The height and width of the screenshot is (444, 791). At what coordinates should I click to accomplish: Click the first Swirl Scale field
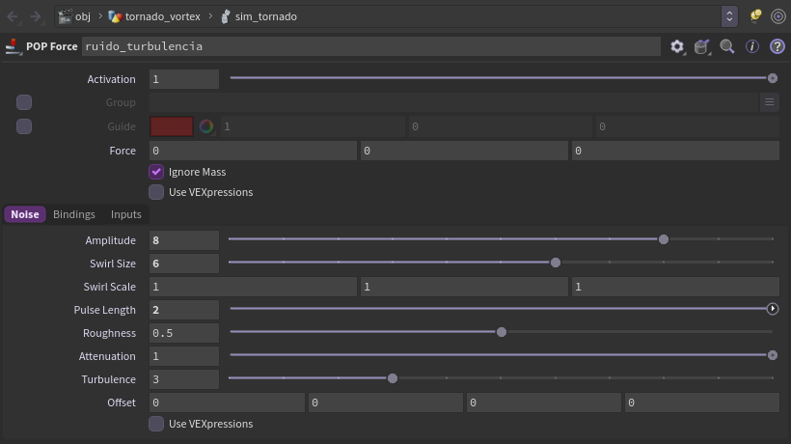pos(253,287)
